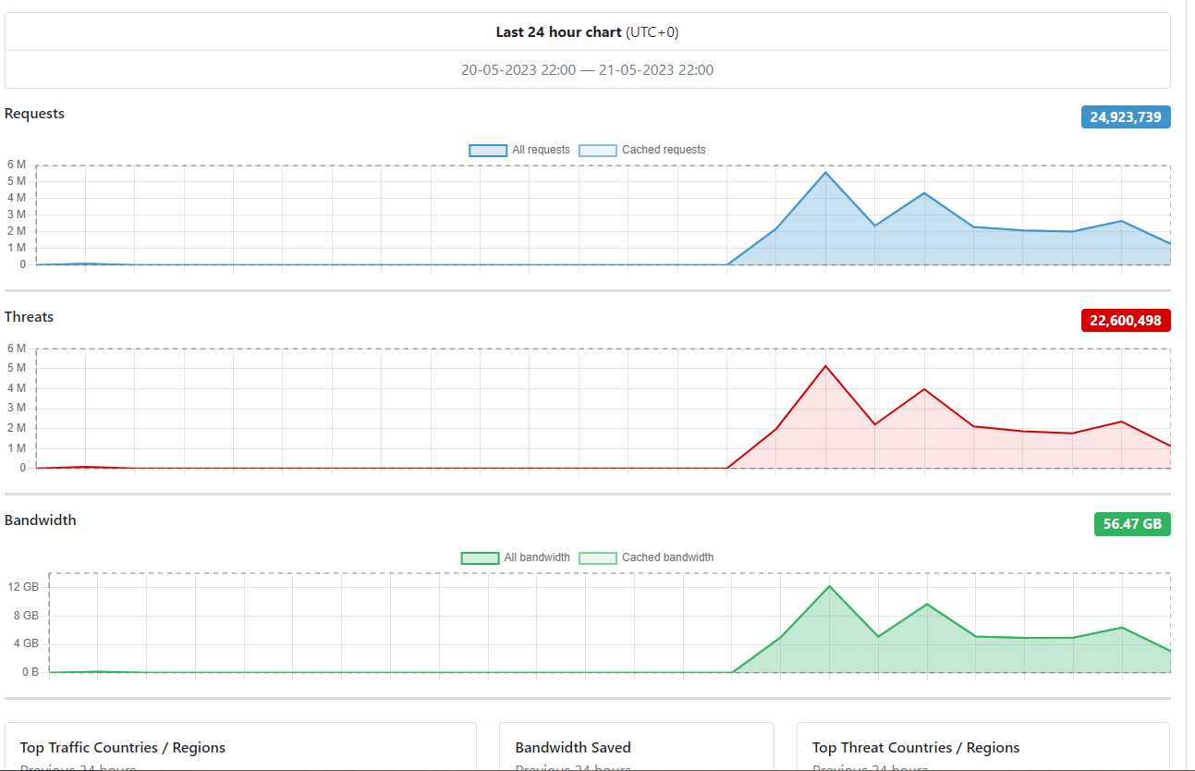1195x771 pixels.
Task: Click the Bandwidth section heading
Action: click(41, 520)
